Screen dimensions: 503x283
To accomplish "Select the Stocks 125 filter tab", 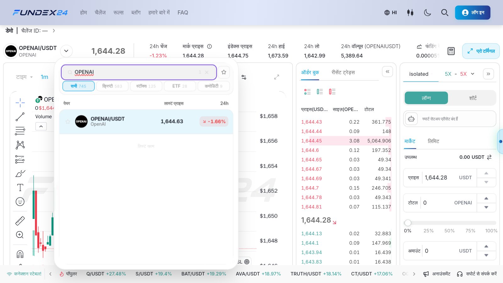I will point(146,86).
